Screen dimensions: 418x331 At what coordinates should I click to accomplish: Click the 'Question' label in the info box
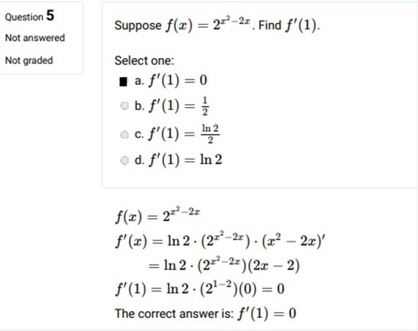click(x=24, y=18)
